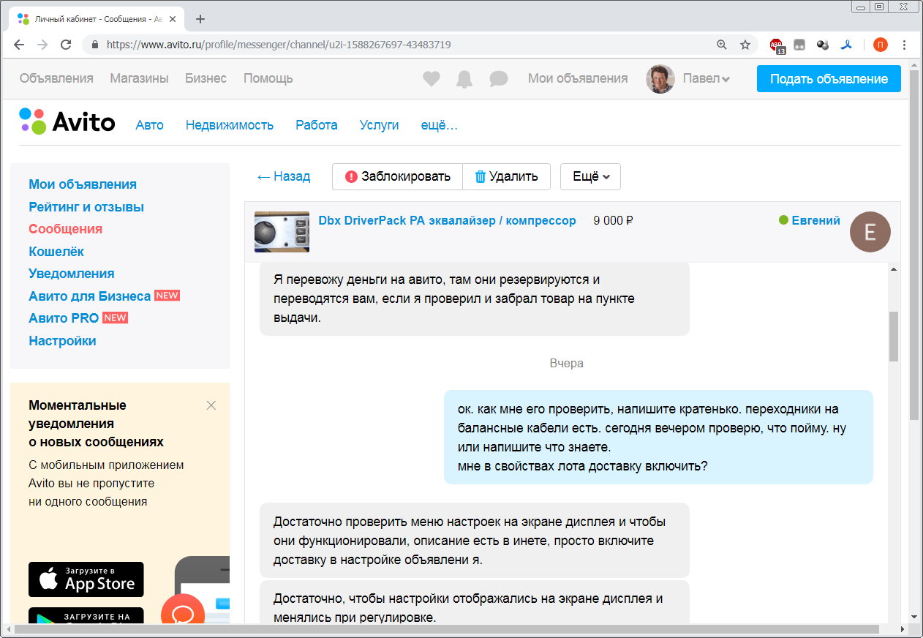Reload the page in browser

click(66, 45)
